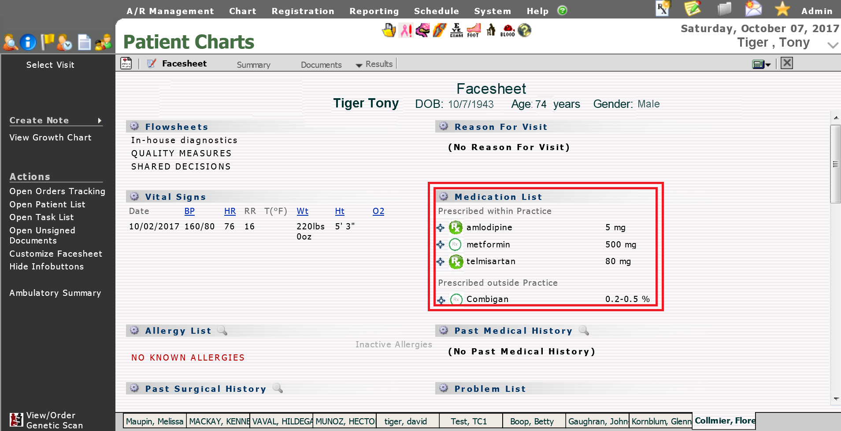Click the vertical scrollbar on the facesheet
This screenshot has width=841, height=431.
tap(835, 164)
